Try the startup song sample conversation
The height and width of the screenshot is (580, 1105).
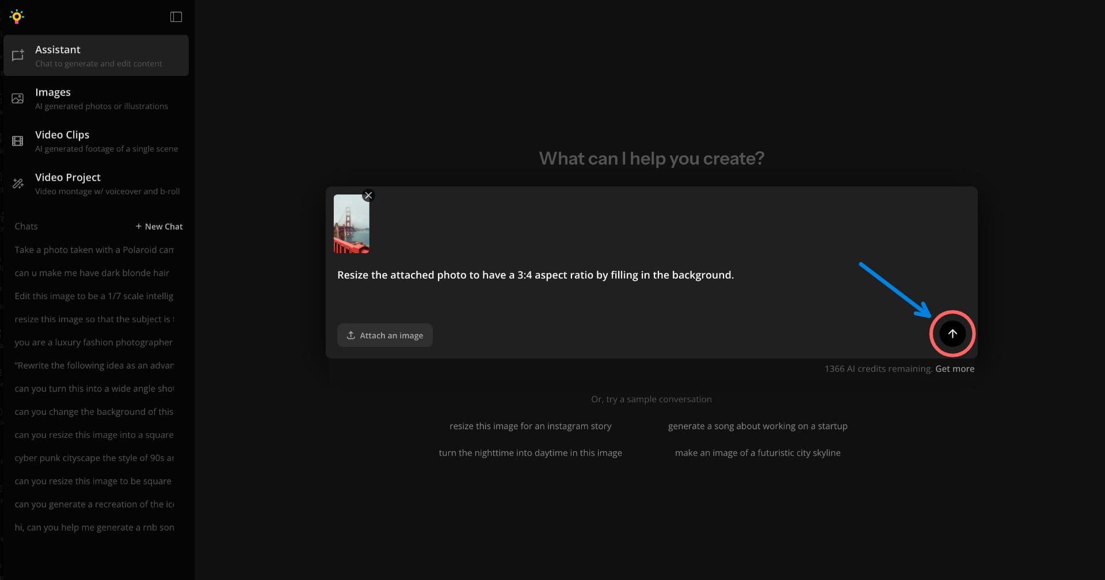(757, 426)
